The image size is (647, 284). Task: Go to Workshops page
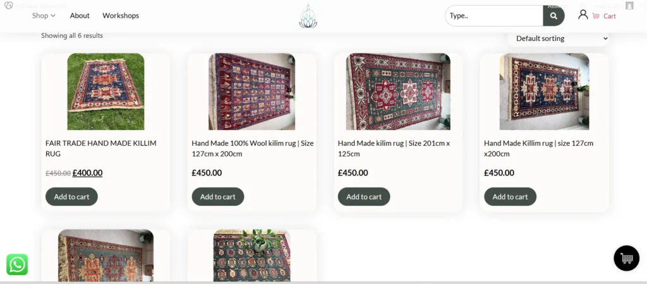pos(121,15)
